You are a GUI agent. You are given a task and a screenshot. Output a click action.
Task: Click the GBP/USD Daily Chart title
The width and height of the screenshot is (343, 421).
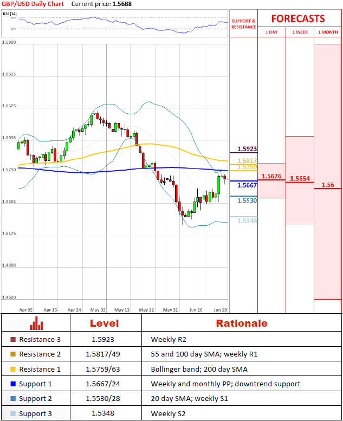coord(33,4)
